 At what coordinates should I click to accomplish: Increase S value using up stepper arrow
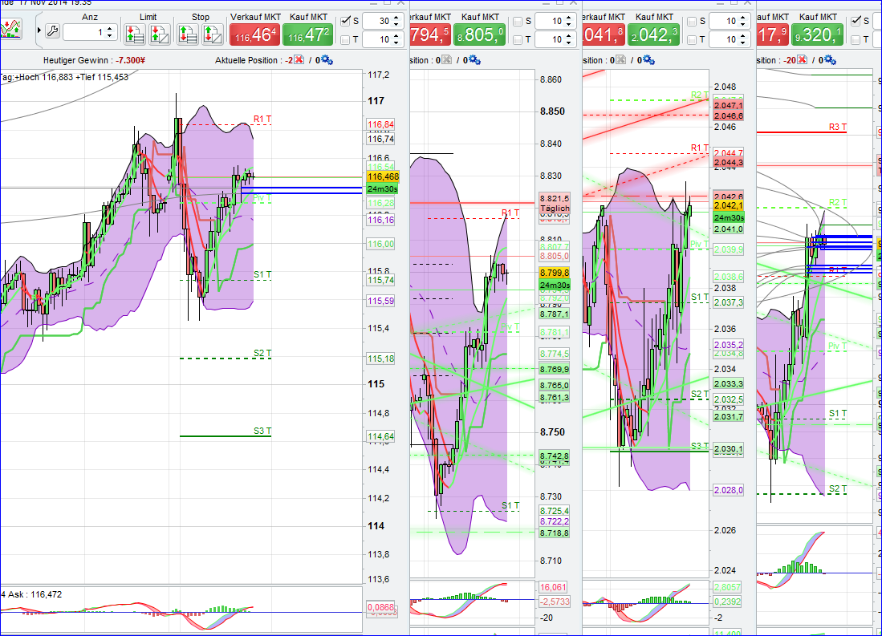(396, 18)
